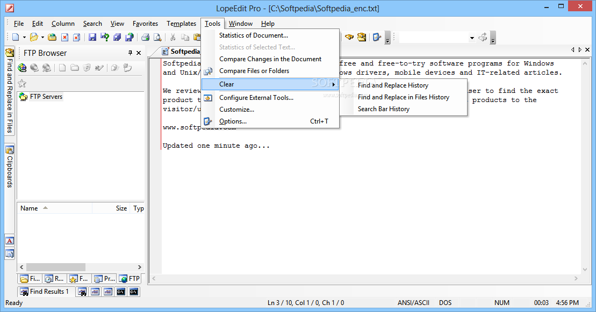Choose Compare Files or Folders
Image resolution: width=596 pixels, height=312 pixels.
(270, 71)
